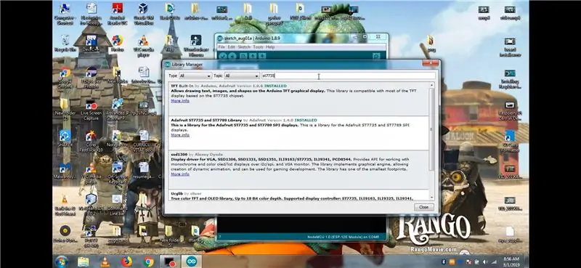
Task: Open the File menu in Arduino
Action: click(x=222, y=47)
